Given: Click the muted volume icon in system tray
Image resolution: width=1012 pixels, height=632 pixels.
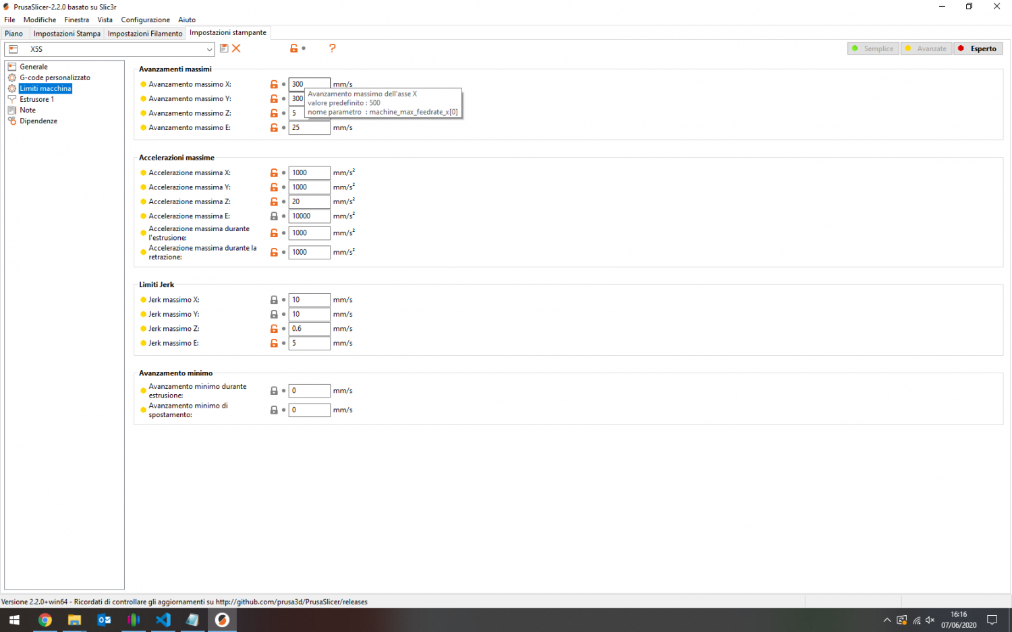Looking at the screenshot, I should (x=930, y=620).
